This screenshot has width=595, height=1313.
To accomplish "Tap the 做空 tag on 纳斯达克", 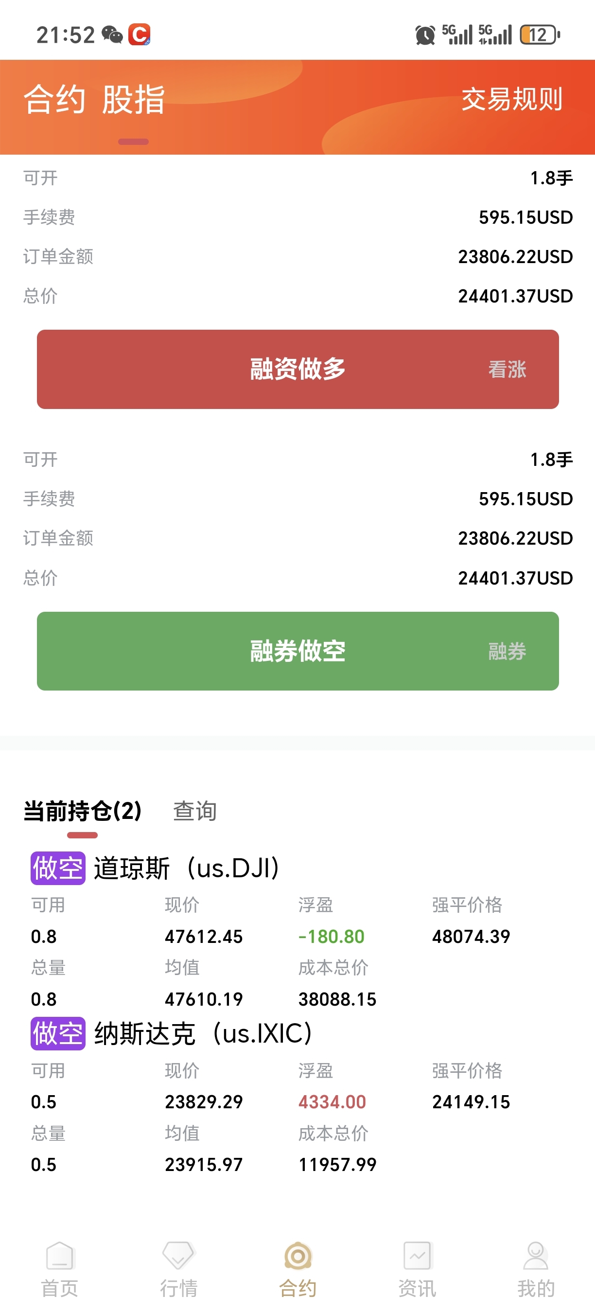I will (x=57, y=1033).
